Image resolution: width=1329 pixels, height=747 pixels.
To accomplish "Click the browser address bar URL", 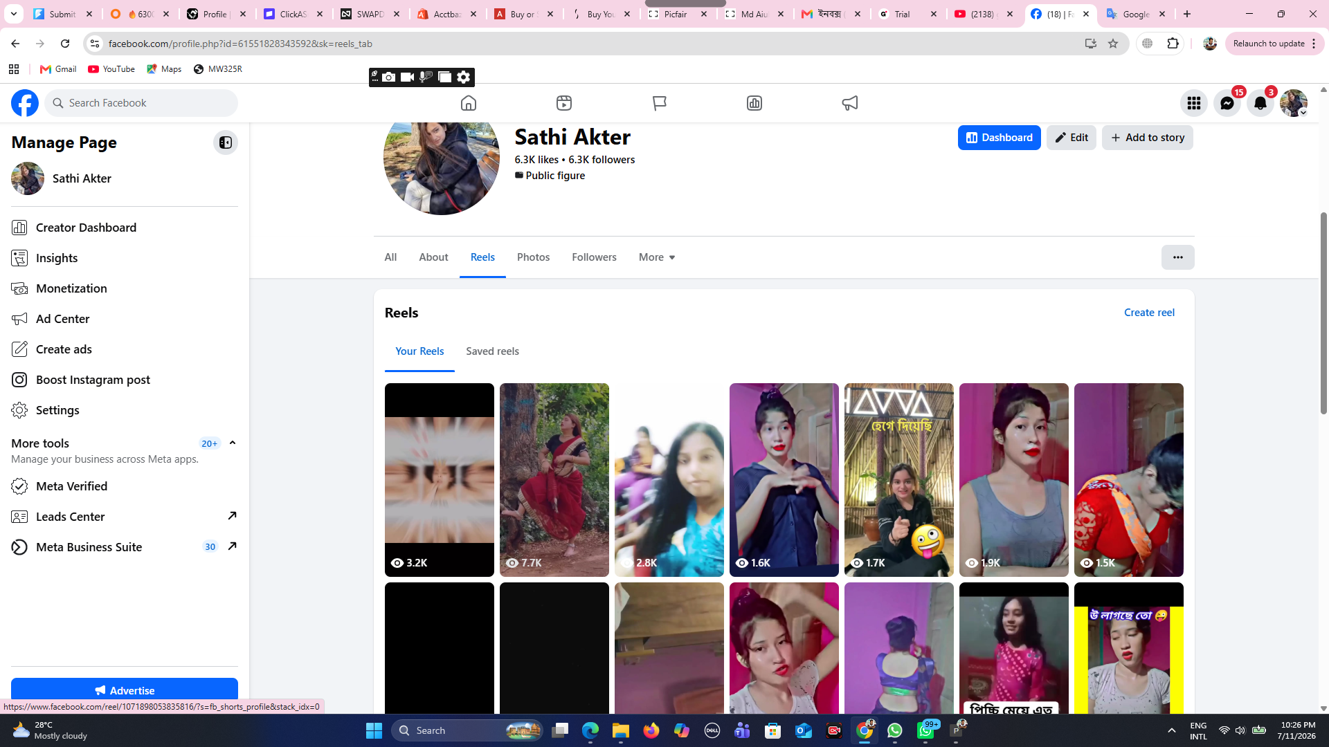I will coord(240,44).
